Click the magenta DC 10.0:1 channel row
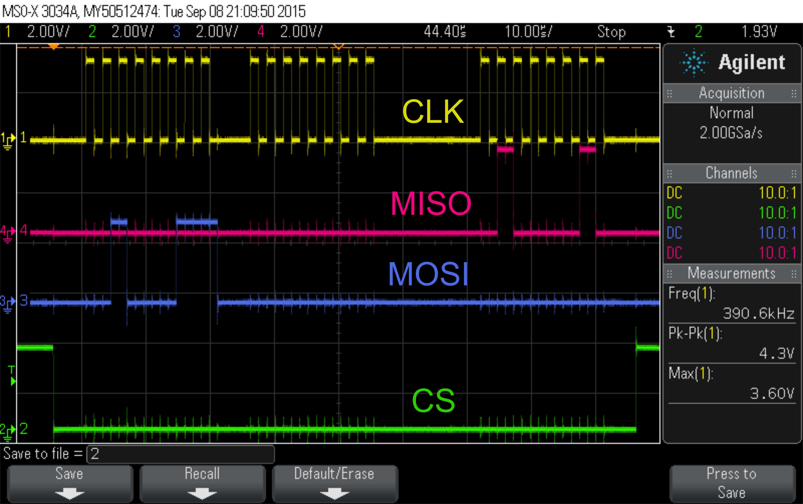 [x=732, y=253]
